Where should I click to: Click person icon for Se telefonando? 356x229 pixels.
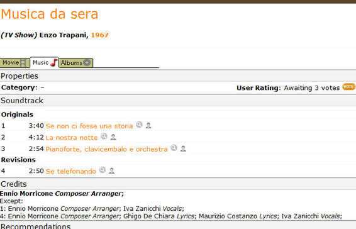tap(111, 171)
